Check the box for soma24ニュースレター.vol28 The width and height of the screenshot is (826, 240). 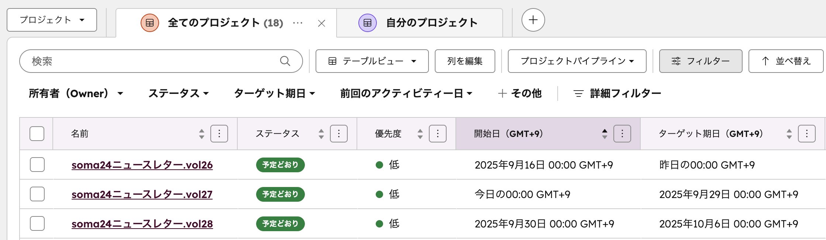(37, 223)
